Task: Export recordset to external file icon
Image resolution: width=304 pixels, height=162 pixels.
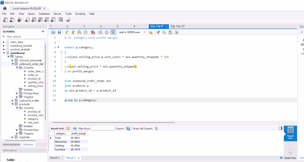Action: pos(128,129)
